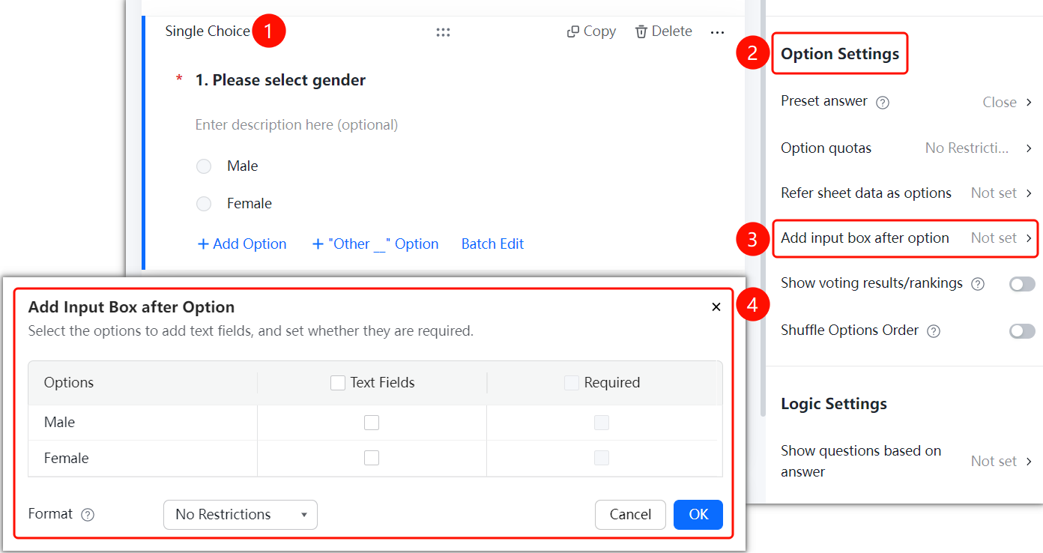Click help icon beside Show voting results/rankings
The image size is (1043, 553).
pos(978,284)
